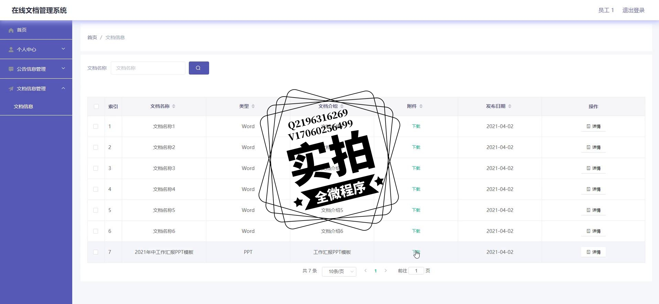The height and width of the screenshot is (304, 659).
Task: Click 文档信息 in the breadcrumb
Action: click(x=115, y=37)
